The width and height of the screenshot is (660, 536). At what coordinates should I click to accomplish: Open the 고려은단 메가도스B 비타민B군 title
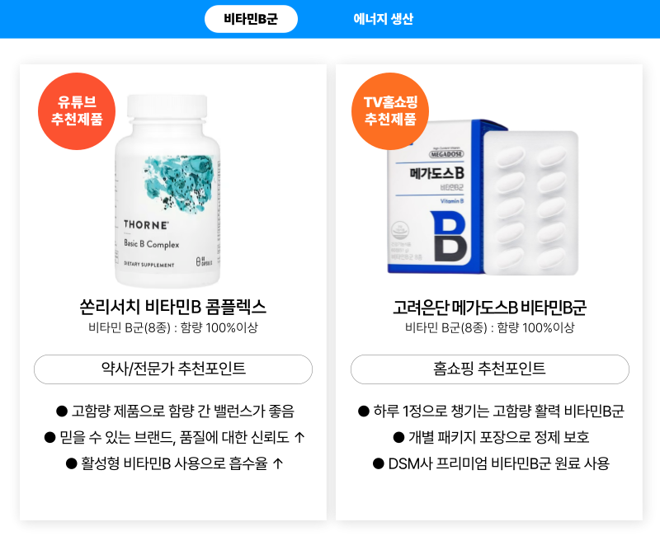(x=489, y=308)
